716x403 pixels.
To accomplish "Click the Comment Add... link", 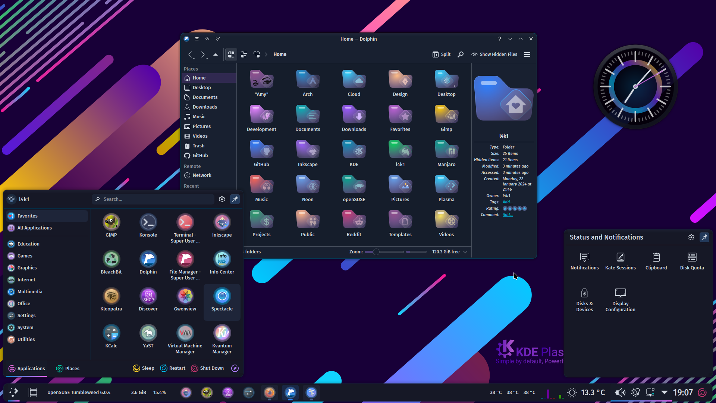I will tap(508, 215).
